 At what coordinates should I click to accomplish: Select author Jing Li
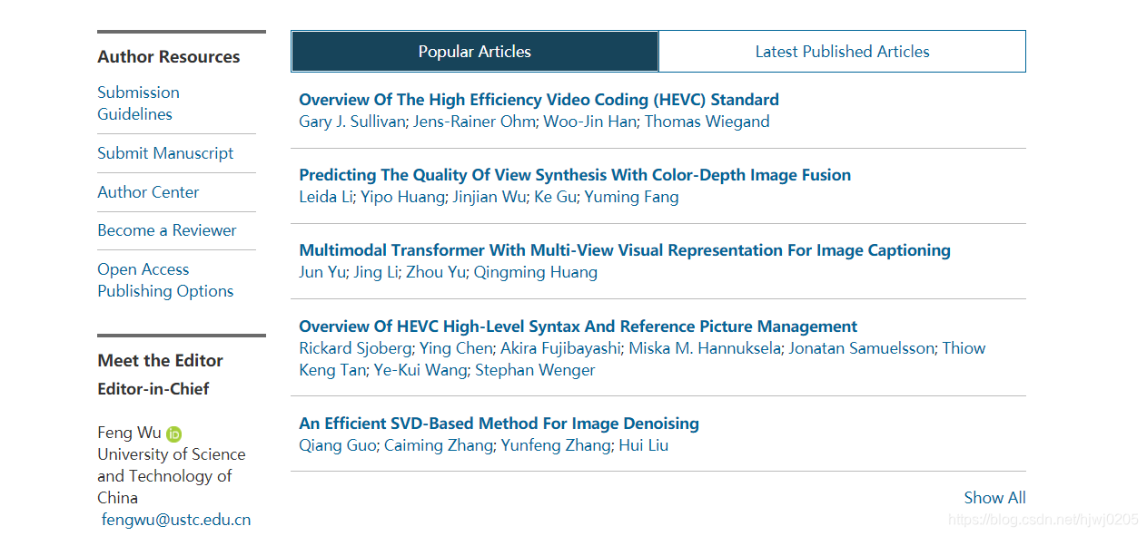[375, 272]
